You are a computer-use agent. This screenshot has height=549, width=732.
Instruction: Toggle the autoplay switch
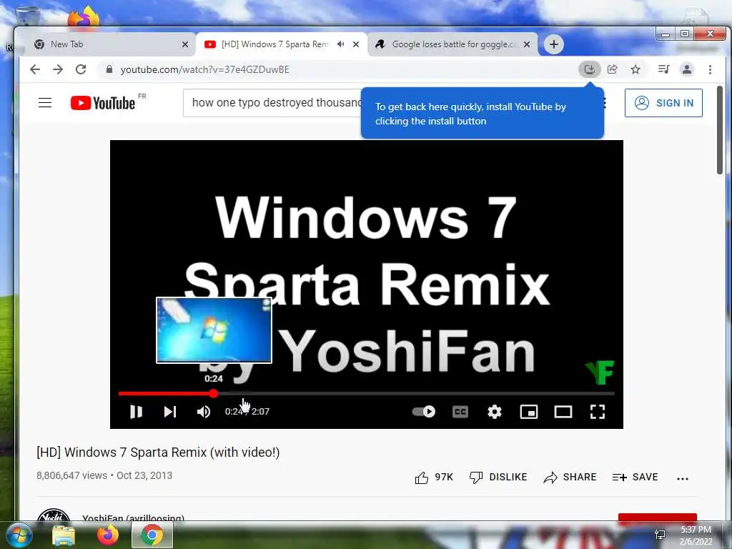[424, 411]
